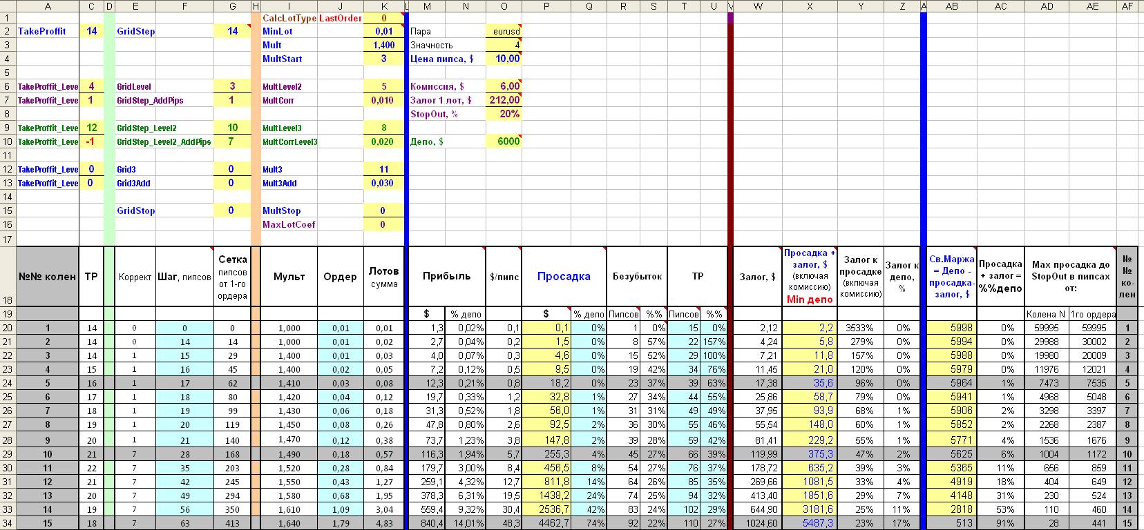Select the StopOut value 20%

point(504,114)
